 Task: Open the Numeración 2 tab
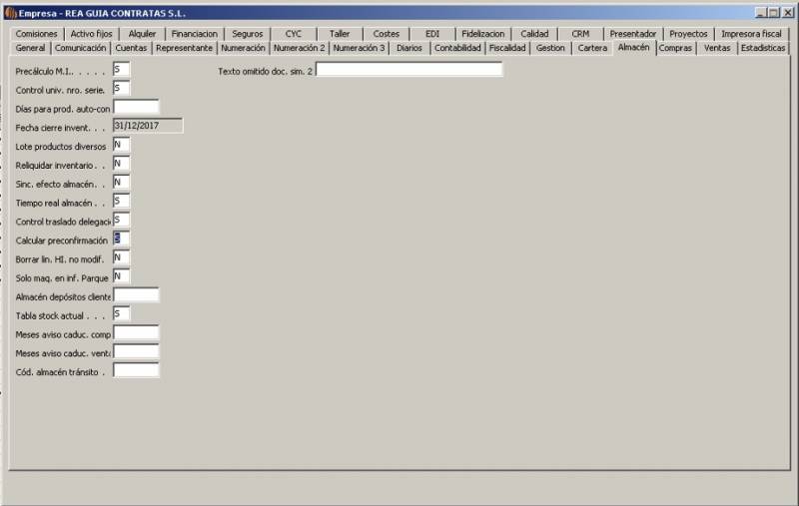coord(299,47)
